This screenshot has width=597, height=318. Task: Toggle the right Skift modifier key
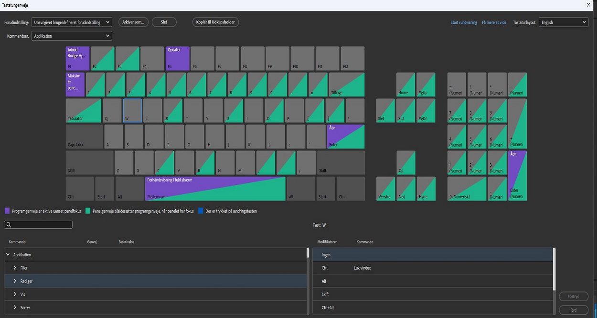(341, 163)
